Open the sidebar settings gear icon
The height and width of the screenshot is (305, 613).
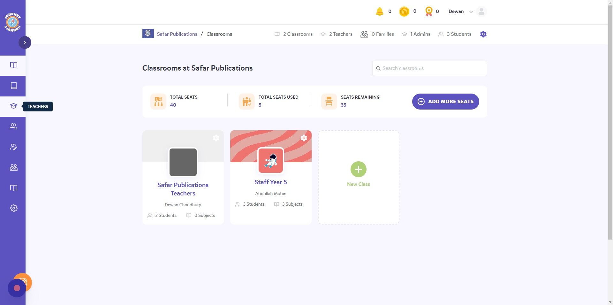coord(13,208)
